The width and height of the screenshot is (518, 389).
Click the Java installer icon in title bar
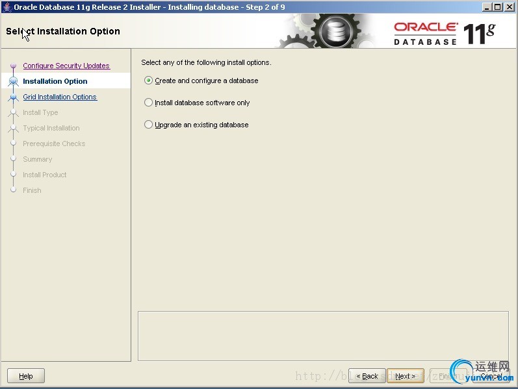tap(7, 6)
